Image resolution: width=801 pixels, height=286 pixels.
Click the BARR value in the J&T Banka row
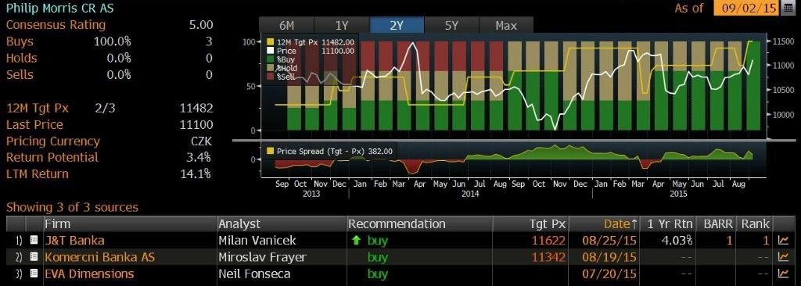click(730, 241)
